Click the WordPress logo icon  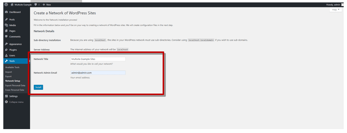(x=6, y=5)
